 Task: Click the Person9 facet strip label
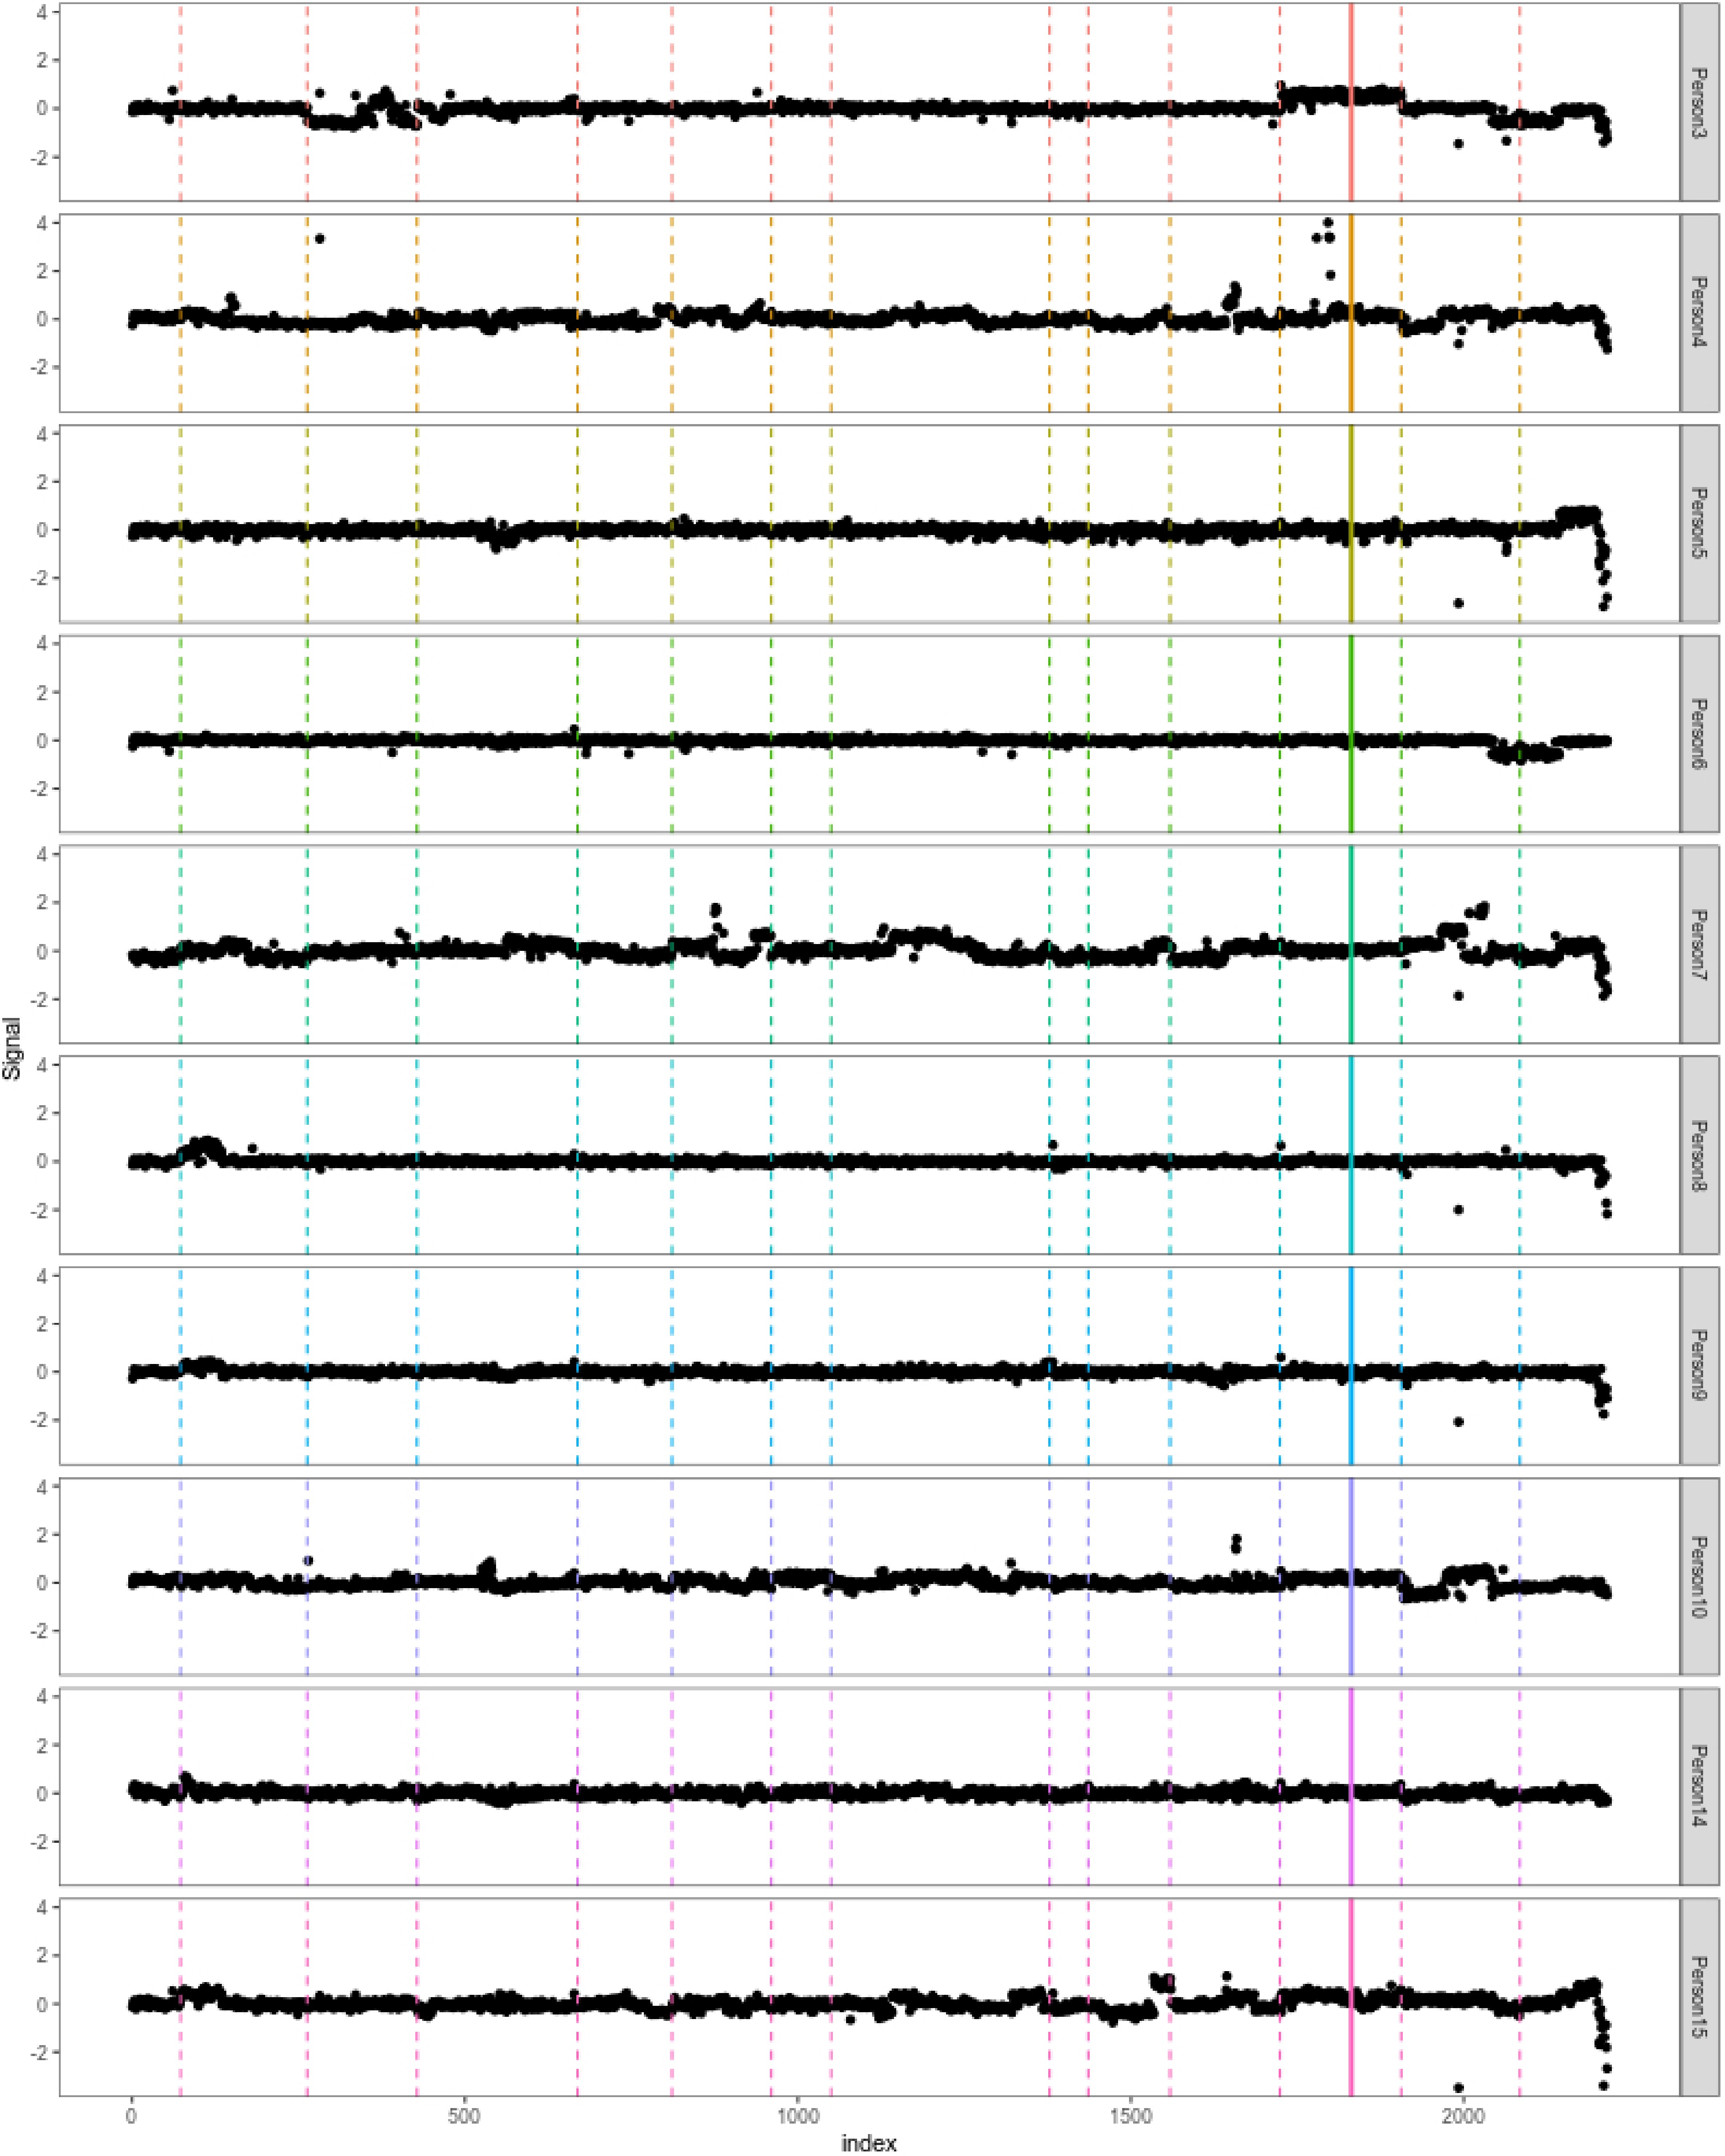[1698, 1366]
